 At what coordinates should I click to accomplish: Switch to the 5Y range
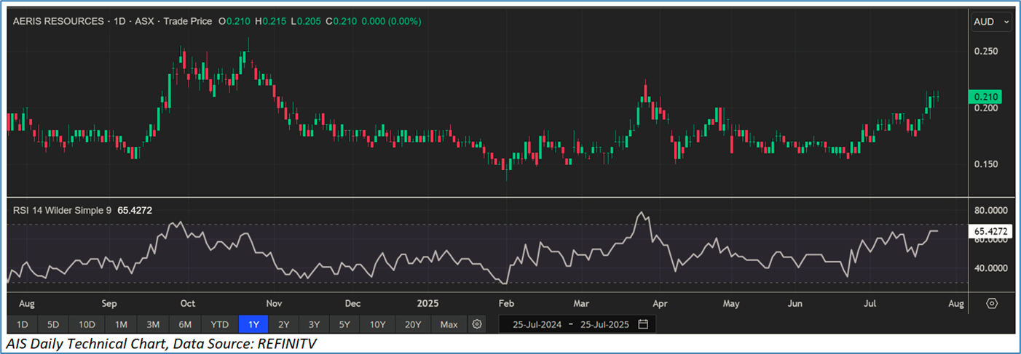(344, 323)
